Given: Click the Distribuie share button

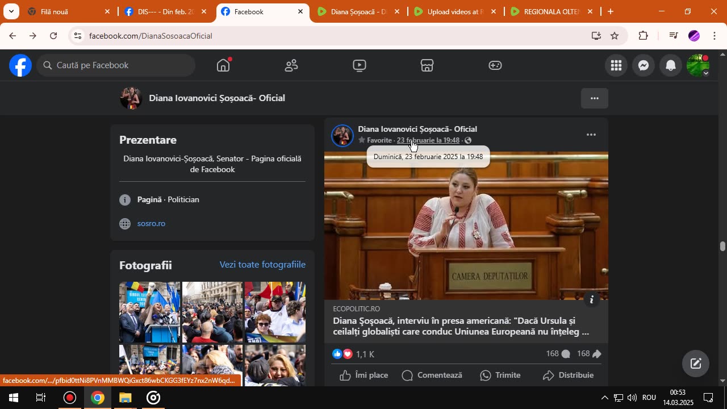Looking at the screenshot, I should [568, 375].
